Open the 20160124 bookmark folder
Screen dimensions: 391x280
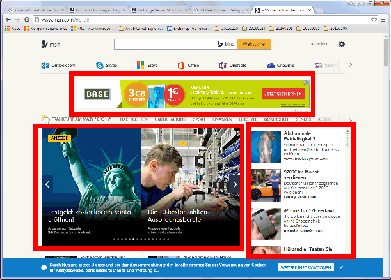[254, 29]
